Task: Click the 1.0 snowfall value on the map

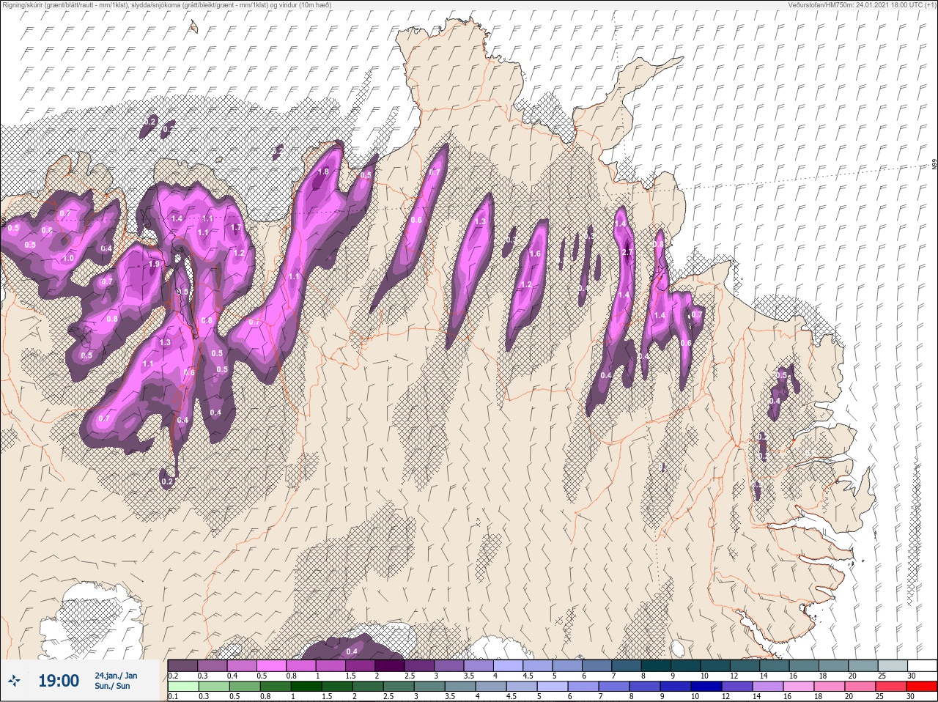Action: pyautogui.click(x=69, y=259)
